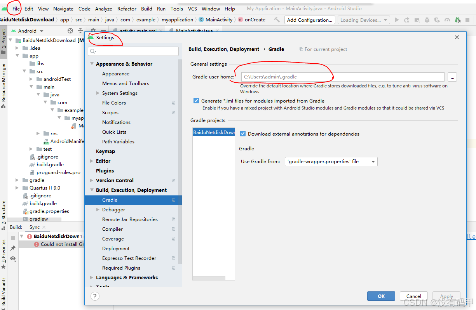
Task: Expand the Debugger settings node
Action: 98,210
